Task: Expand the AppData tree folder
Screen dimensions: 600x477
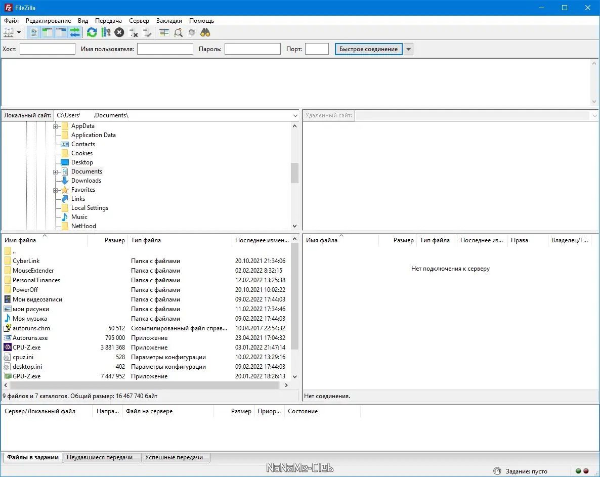Action: pyautogui.click(x=56, y=126)
